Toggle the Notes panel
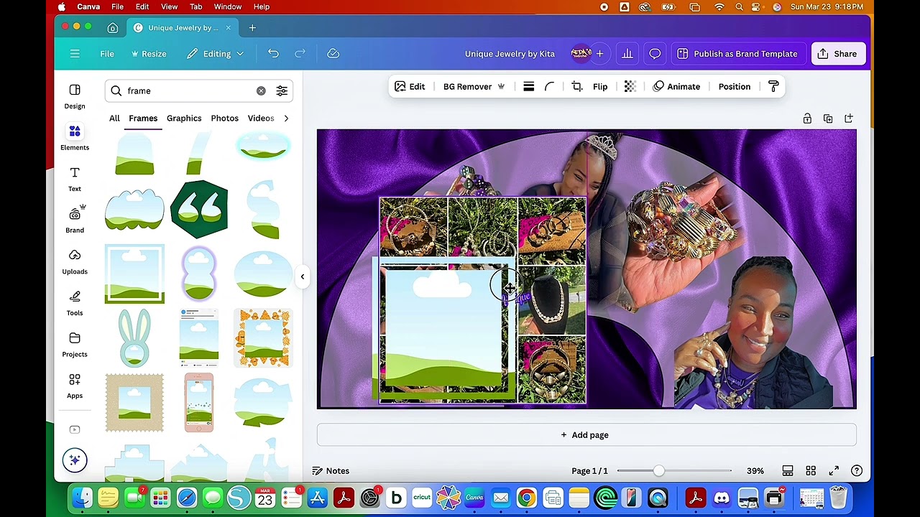Screen dimensions: 920x517 tap(331, 471)
